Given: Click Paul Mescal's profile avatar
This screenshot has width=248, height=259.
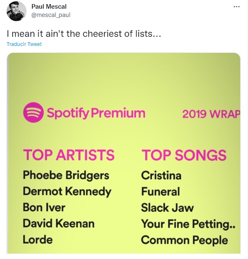Looking at the screenshot, I should coord(16,11).
